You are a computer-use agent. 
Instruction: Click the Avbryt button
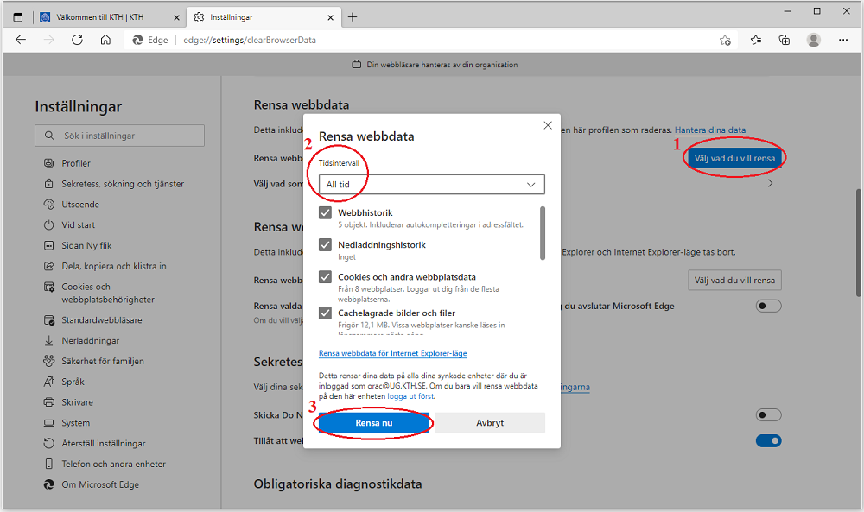click(x=490, y=423)
